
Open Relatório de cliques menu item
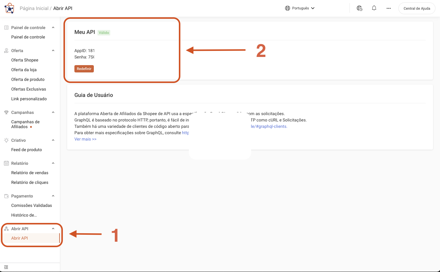pyautogui.click(x=30, y=182)
